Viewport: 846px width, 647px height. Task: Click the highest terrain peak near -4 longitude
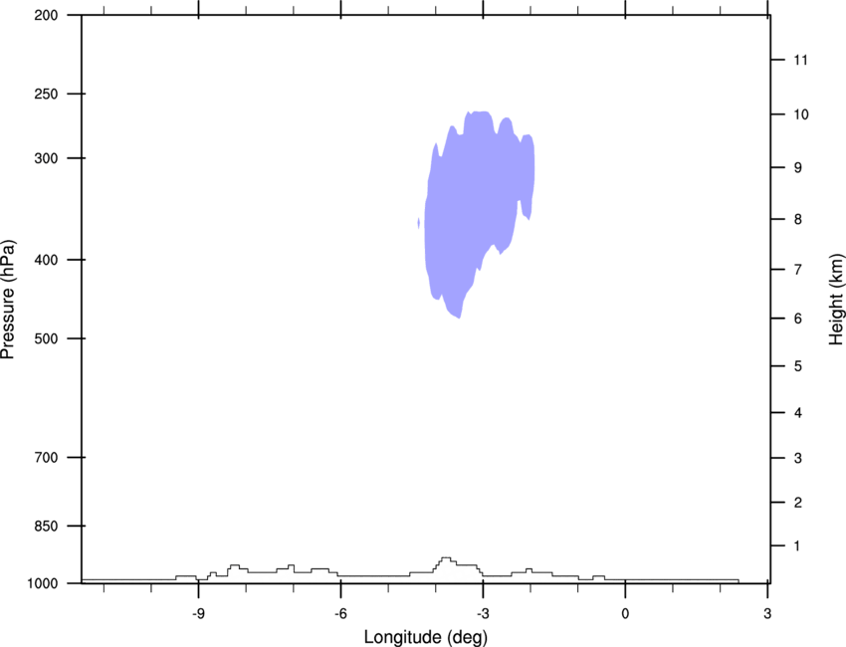click(x=446, y=559)
